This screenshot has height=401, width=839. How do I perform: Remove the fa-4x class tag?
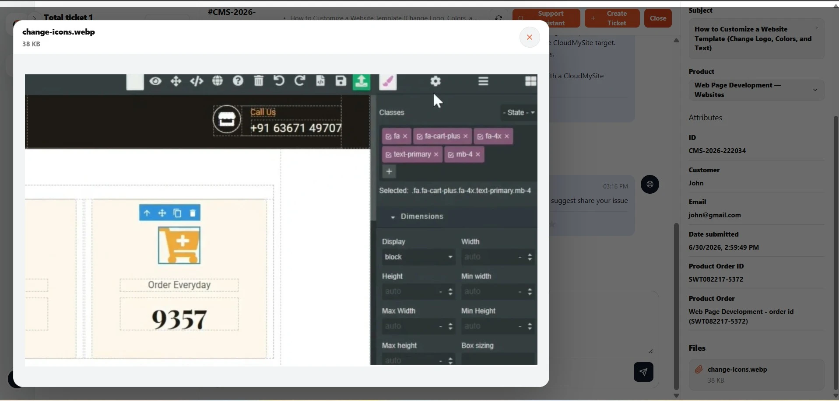pyautogui.click(x=507, y=136)
